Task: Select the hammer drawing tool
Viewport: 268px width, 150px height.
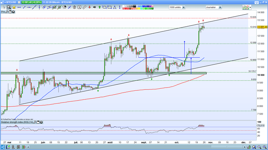Action: (x=64, y=7)
